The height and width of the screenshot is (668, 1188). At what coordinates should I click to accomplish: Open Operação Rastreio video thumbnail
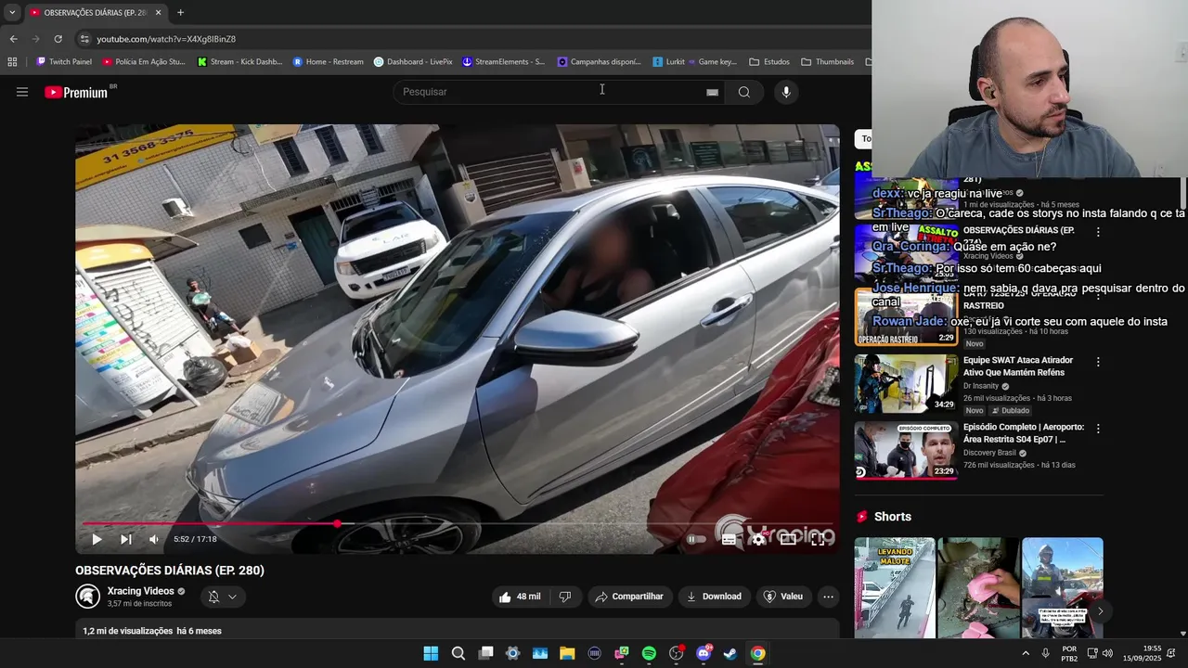pyautogui.click(x=906, y=316)
